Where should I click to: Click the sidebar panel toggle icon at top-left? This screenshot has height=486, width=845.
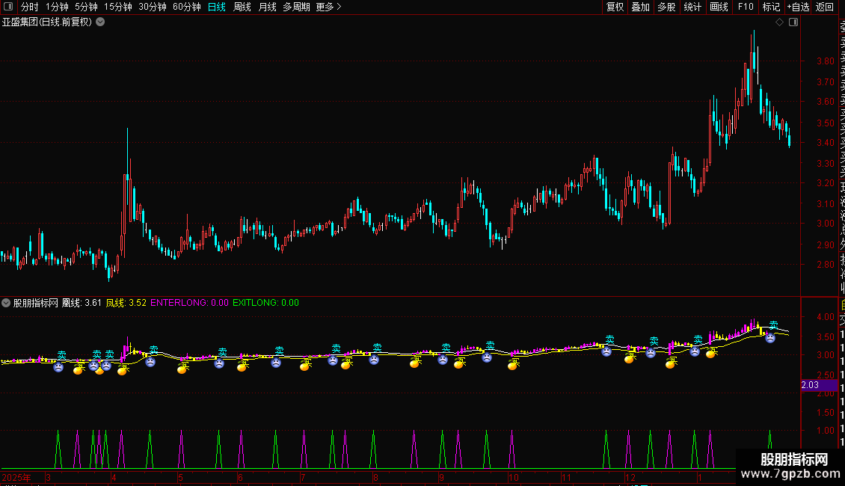(x=9, y=7)
